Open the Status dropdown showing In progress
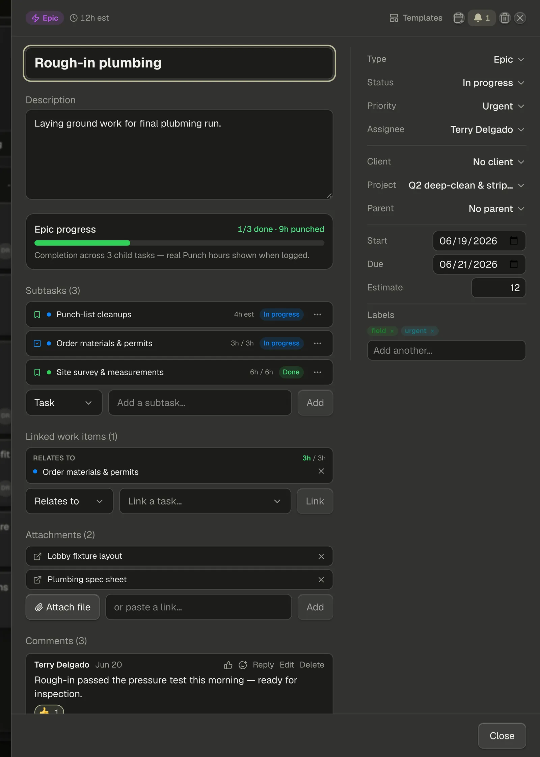Image resolution: width=540 pixels, height=757 pixels. (x=493, y=83)
